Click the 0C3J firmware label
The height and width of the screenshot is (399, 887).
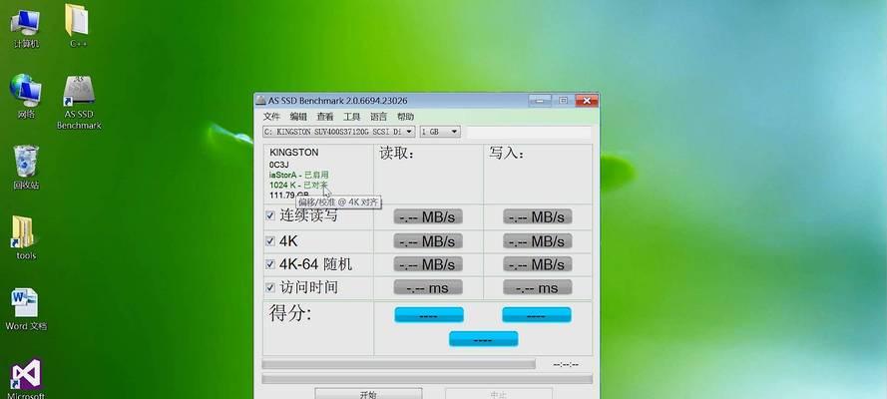click(279, 165)
